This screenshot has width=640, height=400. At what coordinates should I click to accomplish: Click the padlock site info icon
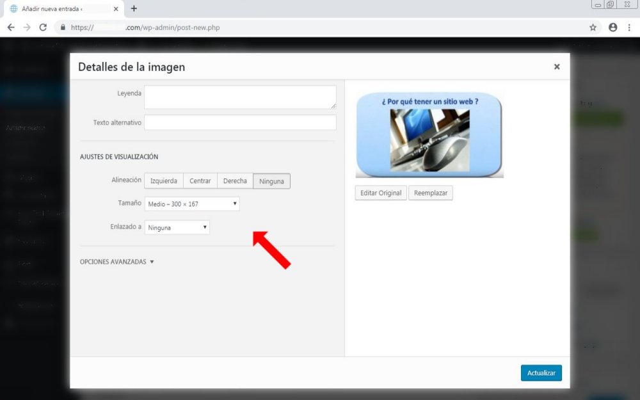point(63,28)
